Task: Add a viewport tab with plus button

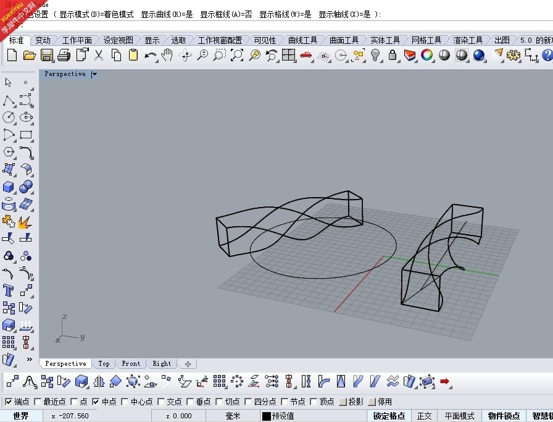Action: coord(188,364)
